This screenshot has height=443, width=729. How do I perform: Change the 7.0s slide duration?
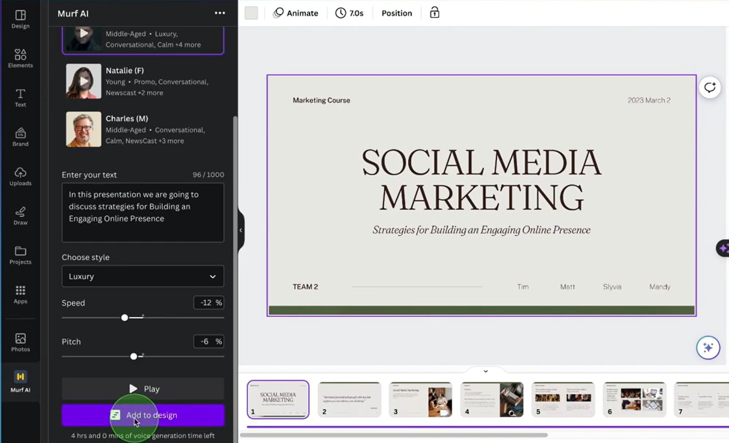click(x=349, y=13)
